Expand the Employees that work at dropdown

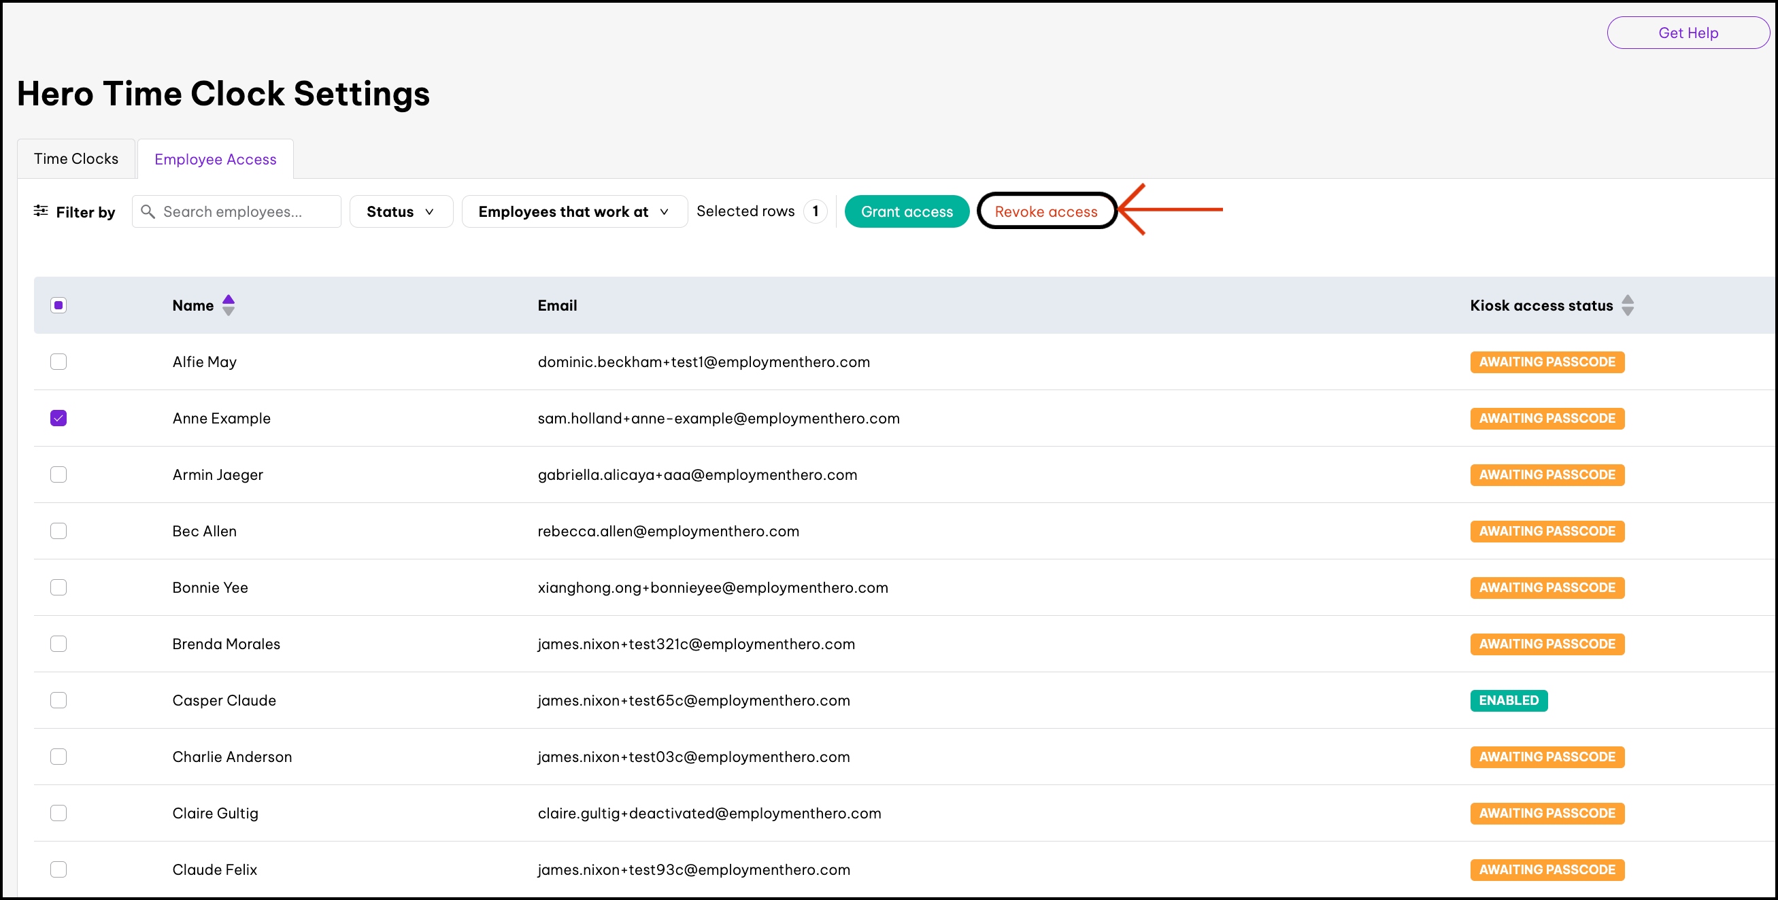click(x=573, y=211)
